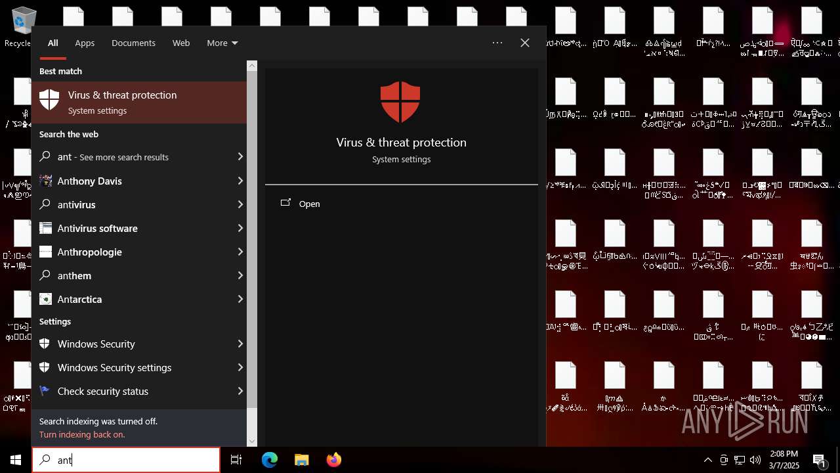The width and height of the screenshot is (840, 473).
Task: Click the Anthropologie result icon
Action: click(x=45, y=252)
